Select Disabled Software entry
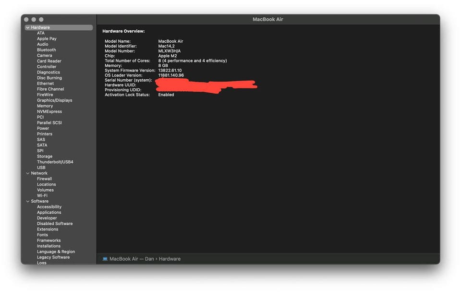The height and width of the screenshot is (292, 461). click(x=55, y=223)
